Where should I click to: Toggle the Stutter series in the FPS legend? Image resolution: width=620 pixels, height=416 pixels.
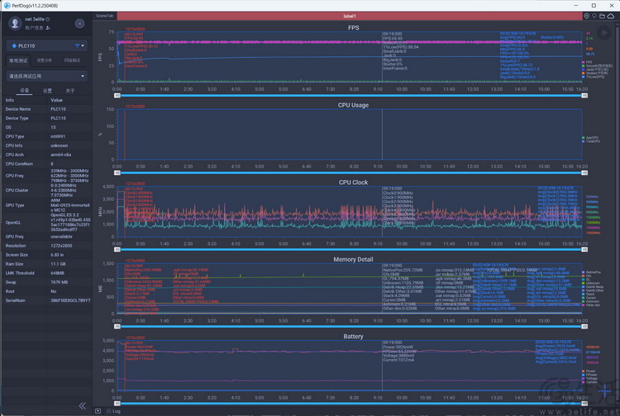tap(595, 73)
